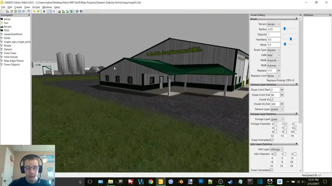This screenshot has height=186, width=332.
Task: Click the Reload scene green arrows icon
Action: (x=16, y=11)
